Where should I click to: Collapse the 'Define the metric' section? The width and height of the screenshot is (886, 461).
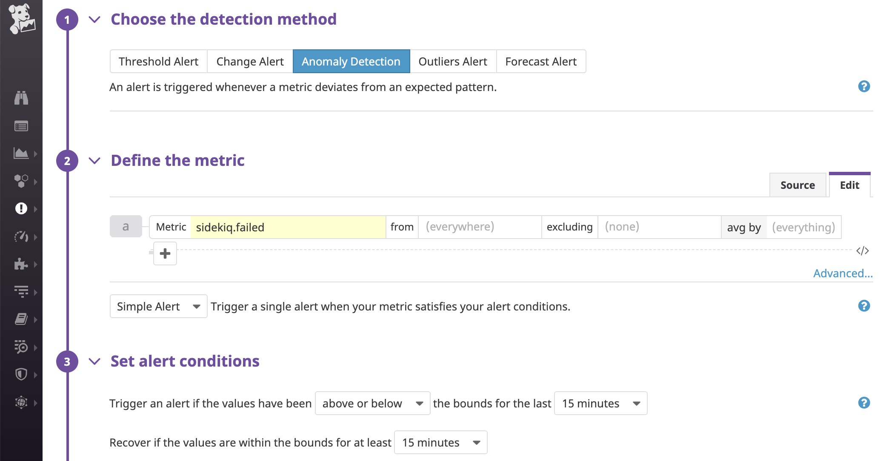point(94,161)
